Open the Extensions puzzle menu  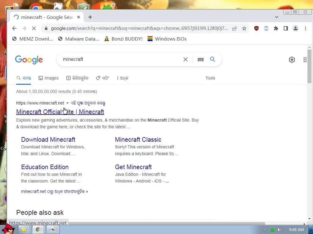tap(276, 28)
